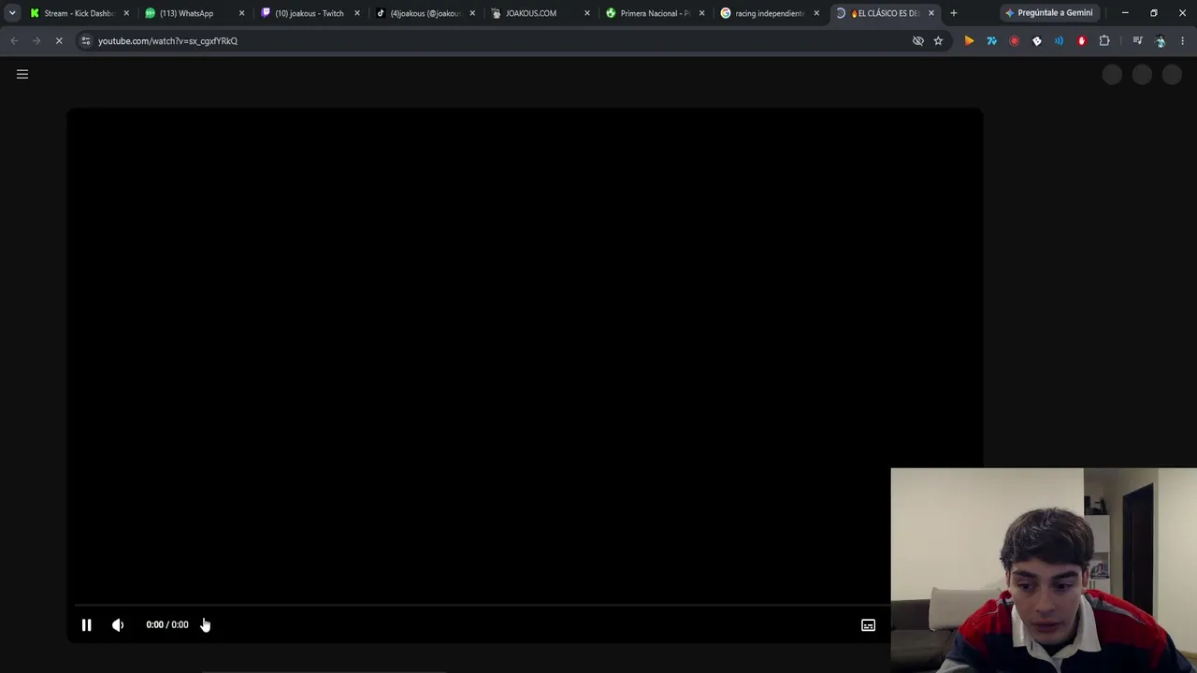Close the JOAKOUS.COM tab

click(x=586, y=13)
